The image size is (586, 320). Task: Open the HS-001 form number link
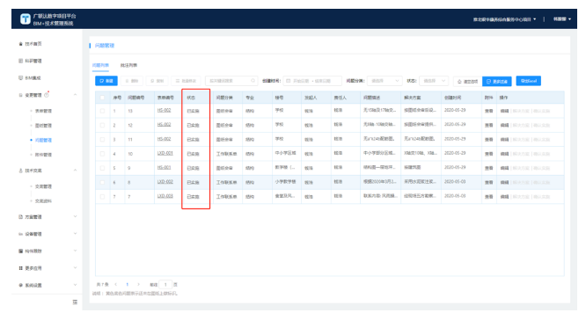164,167
